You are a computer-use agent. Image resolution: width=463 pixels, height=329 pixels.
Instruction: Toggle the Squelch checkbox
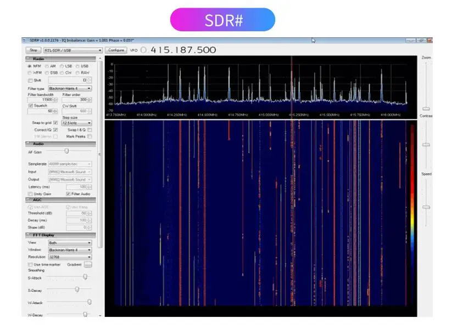[30, 105]
